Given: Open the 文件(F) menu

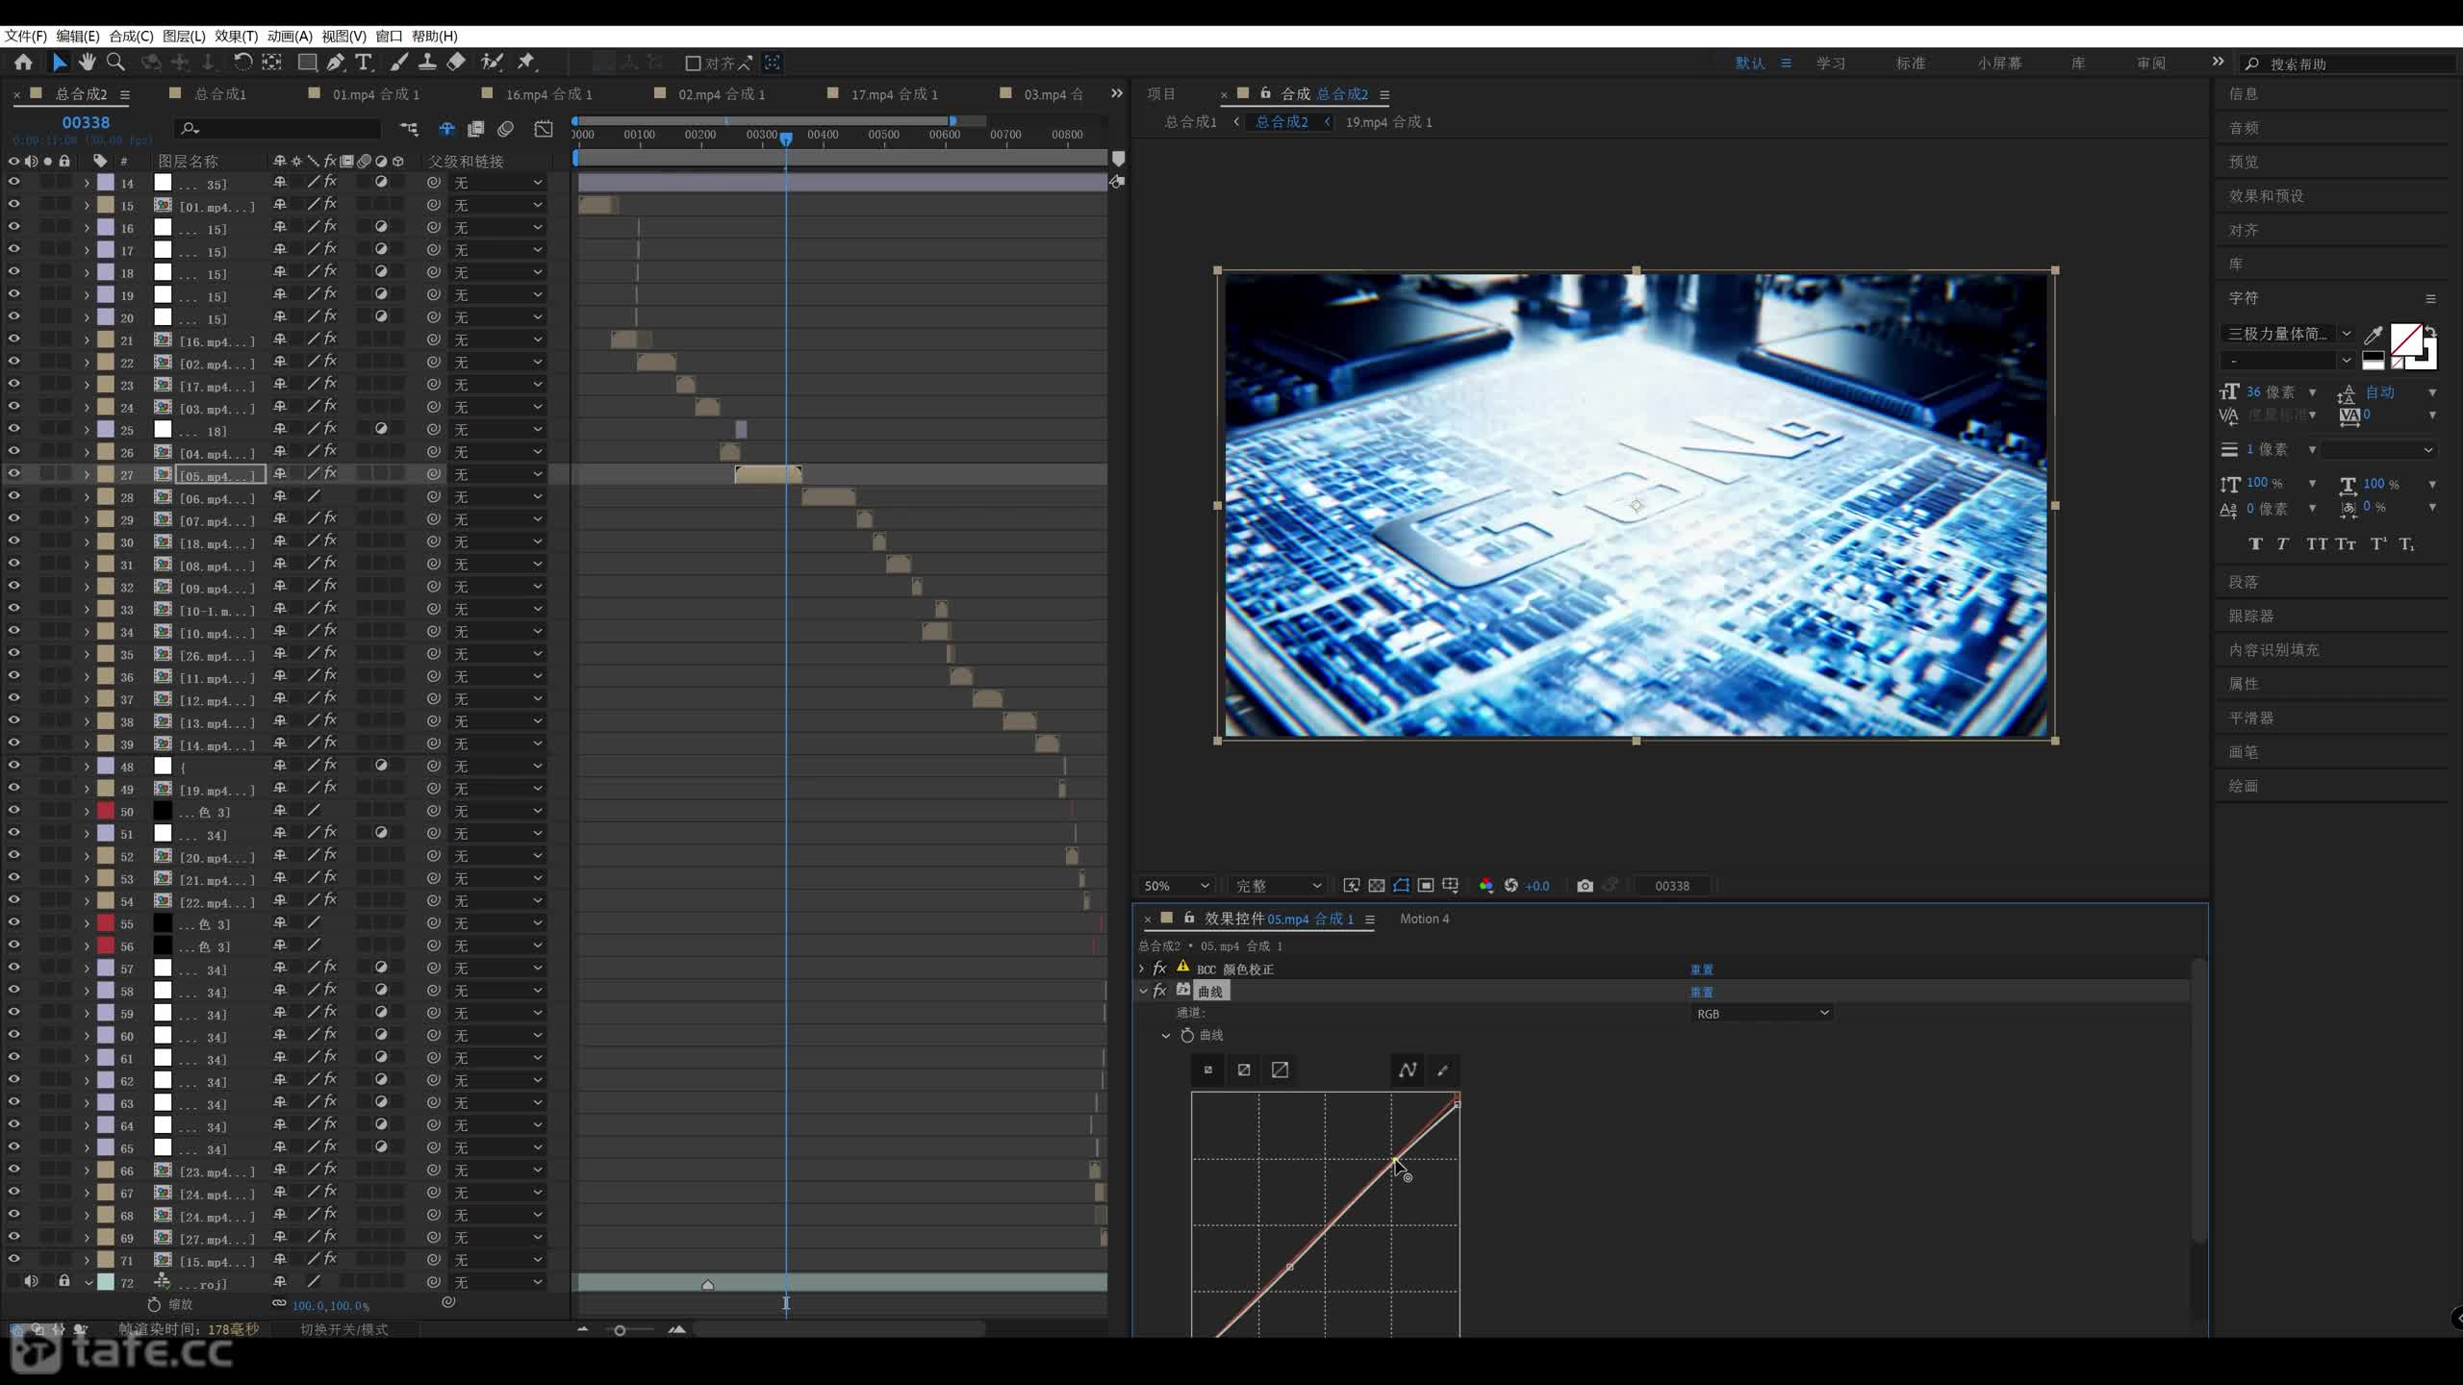Looking at the screenshot, I should (x=26, y=36).
